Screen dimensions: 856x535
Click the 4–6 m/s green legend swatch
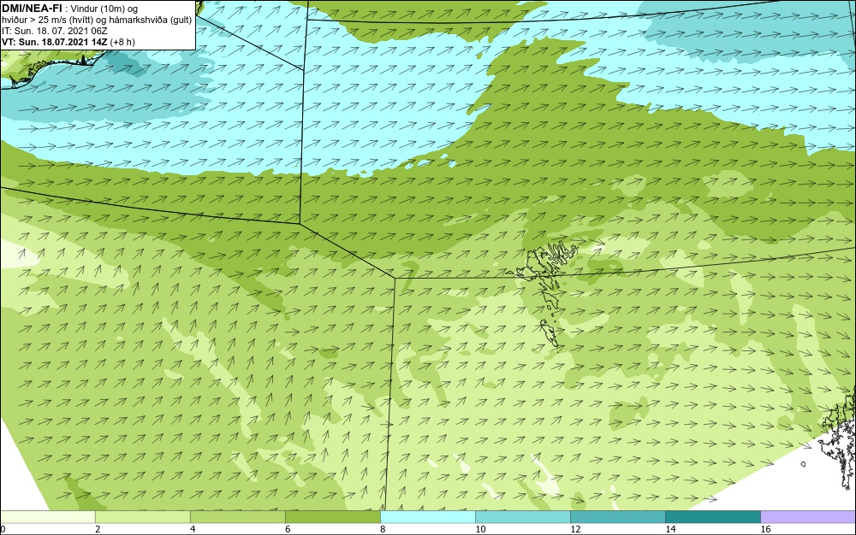click(x=237, y=517)
